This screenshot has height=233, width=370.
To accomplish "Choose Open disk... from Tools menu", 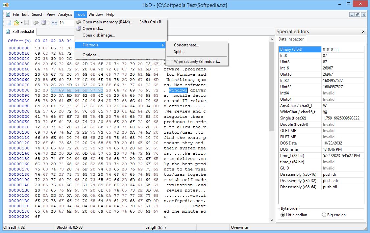I will coord(121,29).
